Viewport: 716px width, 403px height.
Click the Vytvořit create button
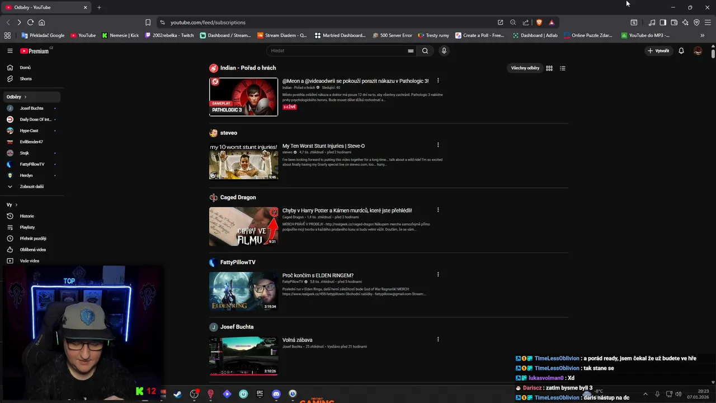pos(658,51)
